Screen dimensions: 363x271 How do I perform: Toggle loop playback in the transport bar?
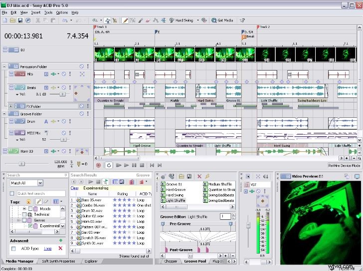(109, 165)
